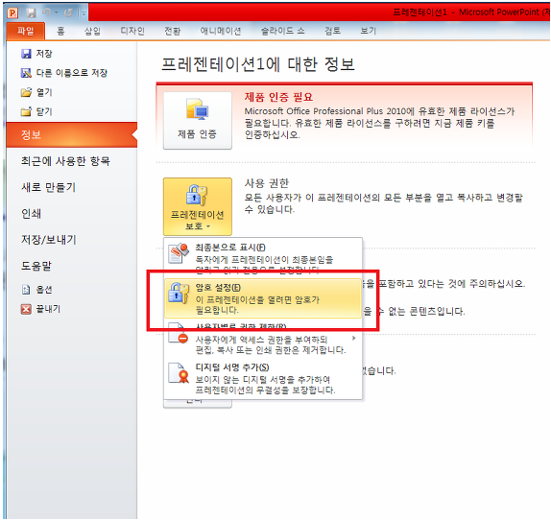
Task: Choose 열기 in the backstage menu
Action: [44, 92]
